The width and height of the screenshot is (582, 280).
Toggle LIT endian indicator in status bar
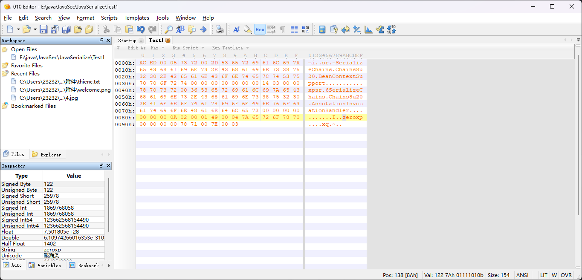pyautogui.click(x=544, y=275)
